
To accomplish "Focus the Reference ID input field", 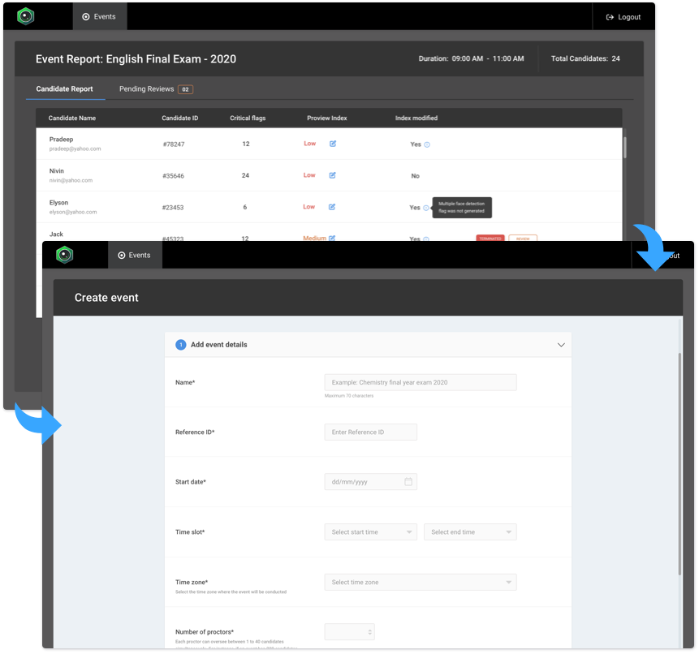I will tap(371, 432).
